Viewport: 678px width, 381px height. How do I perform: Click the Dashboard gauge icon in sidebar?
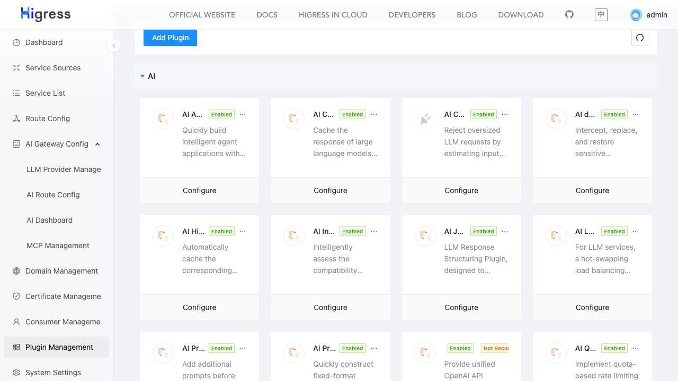pyautogui.click(x=16, y=42)
